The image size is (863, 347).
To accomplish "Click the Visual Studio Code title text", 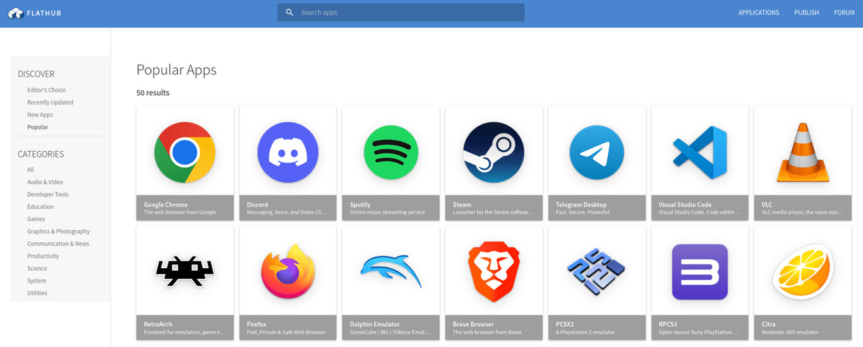I will (685, 204).
